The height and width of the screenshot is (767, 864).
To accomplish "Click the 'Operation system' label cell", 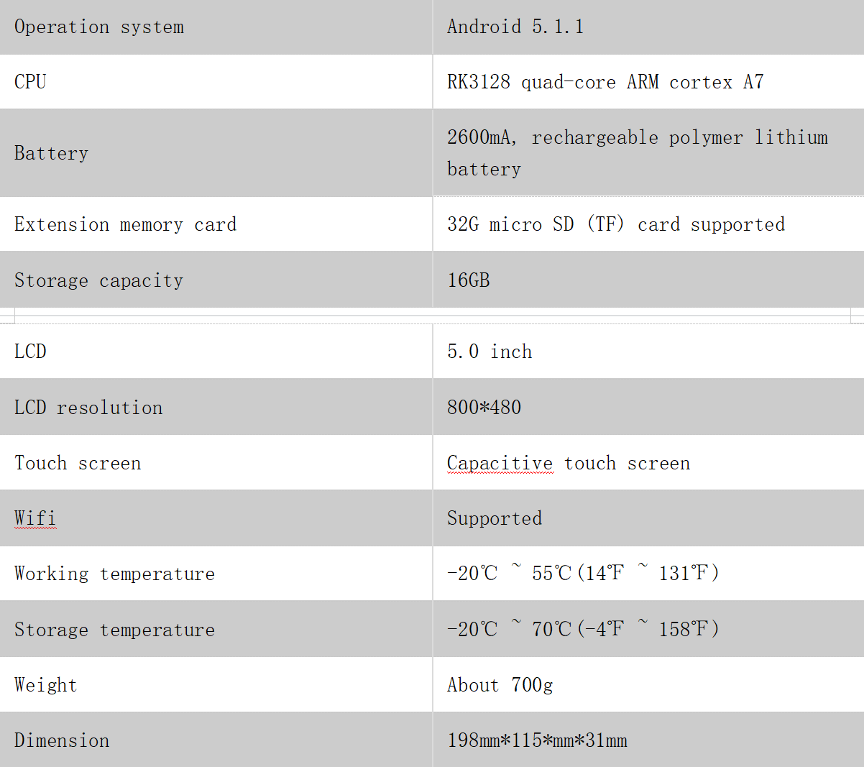I will click(x=216, y=27).
